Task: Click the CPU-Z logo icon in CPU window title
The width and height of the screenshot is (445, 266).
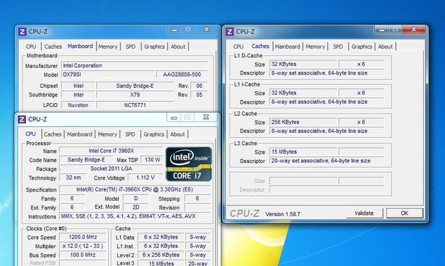Action: pos(22,119)
